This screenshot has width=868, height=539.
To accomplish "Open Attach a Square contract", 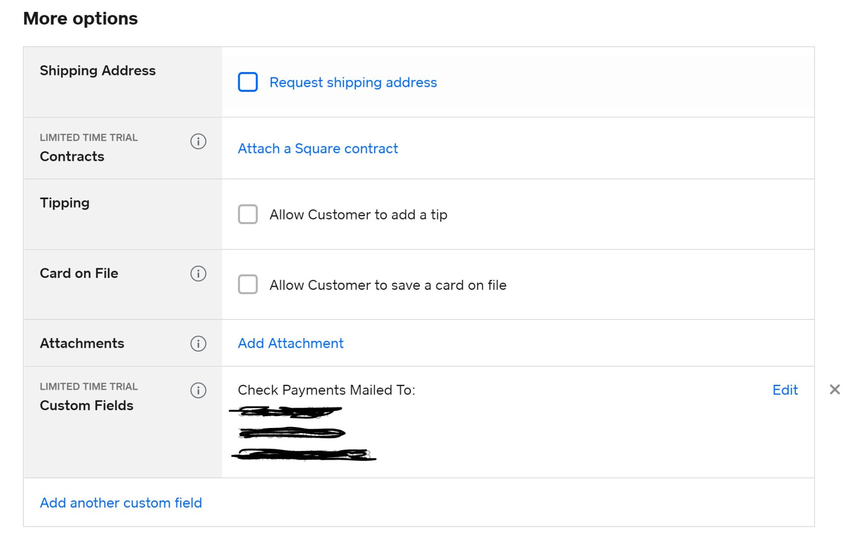I will tap(317, 148).
